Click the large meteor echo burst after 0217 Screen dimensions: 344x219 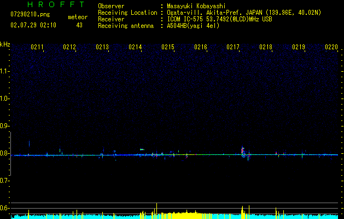[x=243, y=152]
